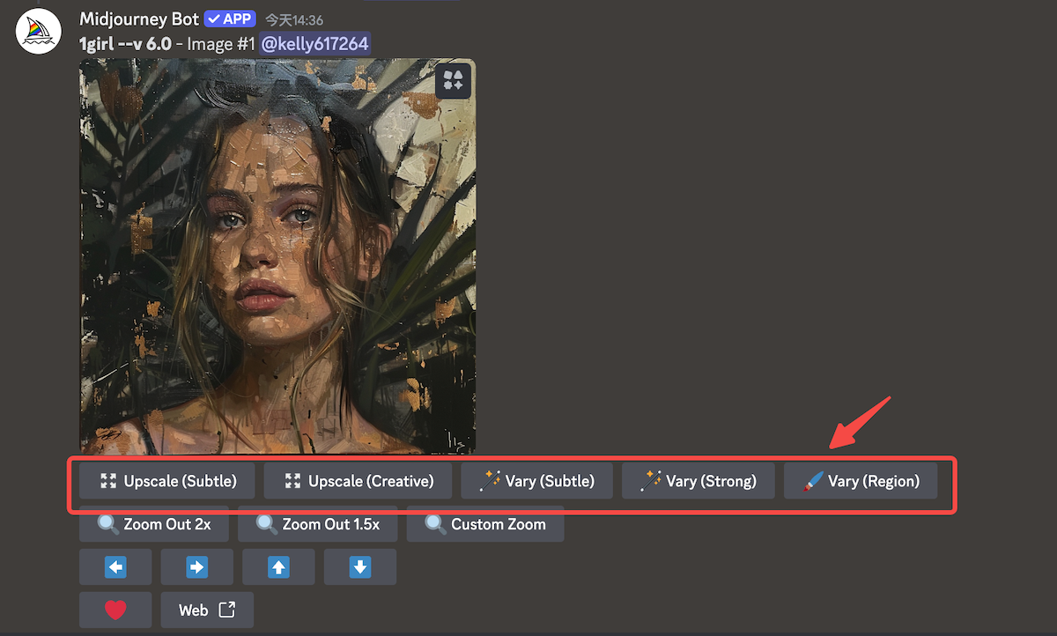Pan the image right with right arrow
1057x636 pixels.
tap(196, 567)
